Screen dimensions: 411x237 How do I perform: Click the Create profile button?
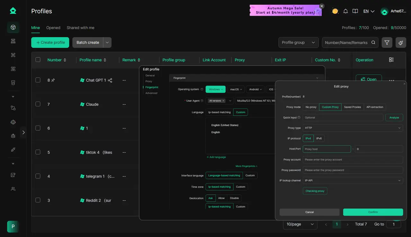coord(50,43)
